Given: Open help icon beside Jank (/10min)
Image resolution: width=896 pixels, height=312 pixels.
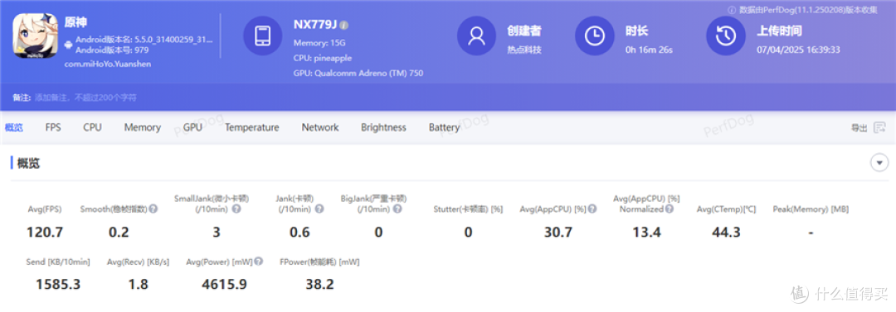Looking at the screenshot, I should click(319, 209).
